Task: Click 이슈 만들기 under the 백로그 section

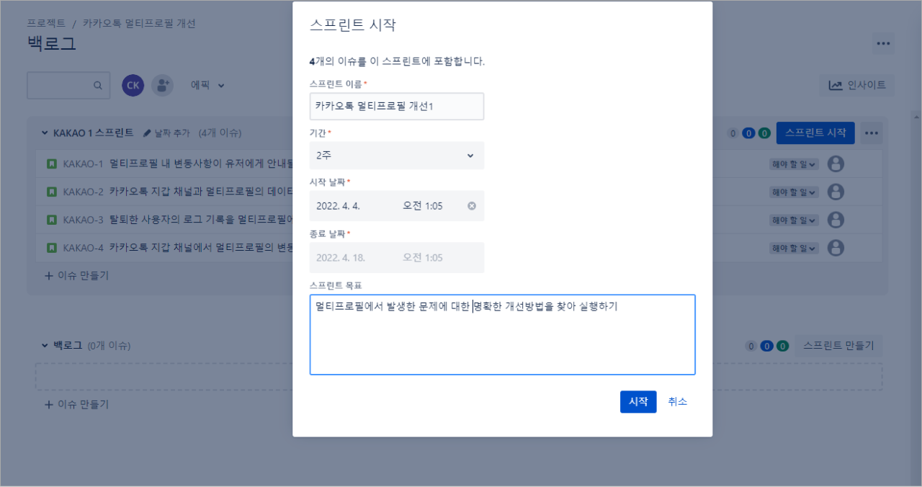Action: [x=77, y=405]
